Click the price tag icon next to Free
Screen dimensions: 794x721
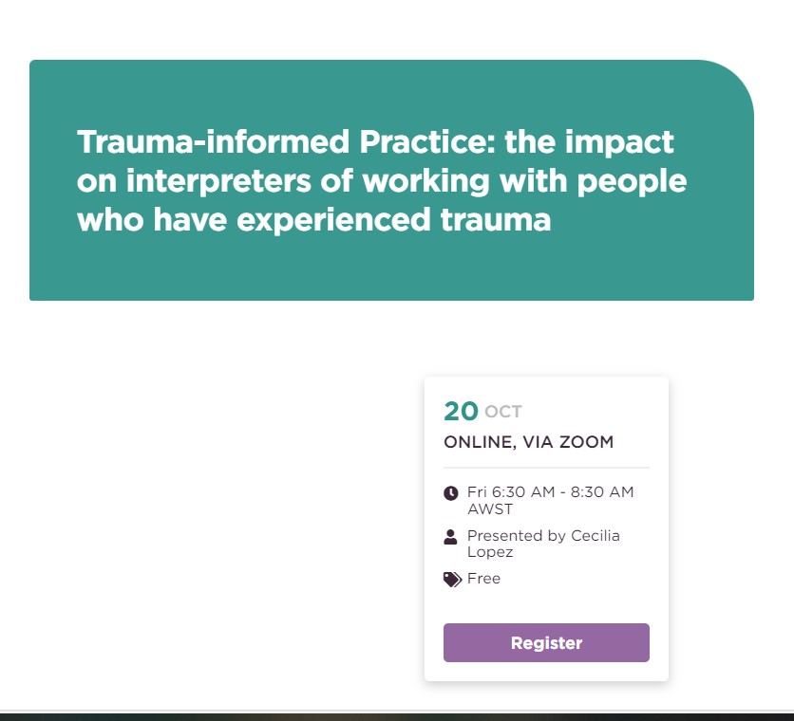coord(452,580)
